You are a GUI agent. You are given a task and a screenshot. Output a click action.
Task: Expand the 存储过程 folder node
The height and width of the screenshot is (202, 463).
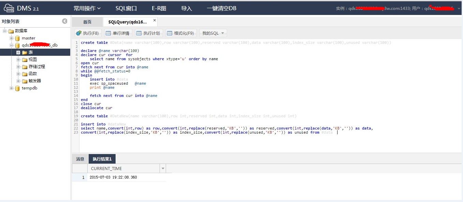[x=18, y=67]
